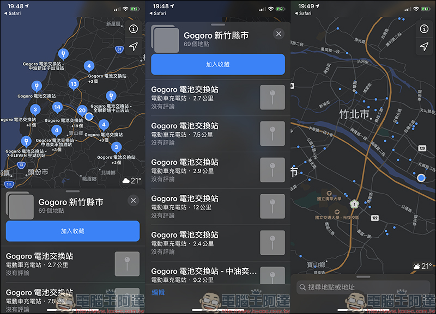Tap the 搜尋地點或地址 search field
This screenshot has width=436, height=314.
[363, 287]
